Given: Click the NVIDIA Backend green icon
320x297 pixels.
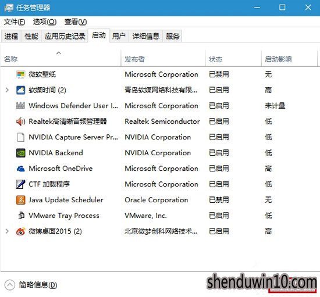Looking at the screenshot, I should [20, 153].
